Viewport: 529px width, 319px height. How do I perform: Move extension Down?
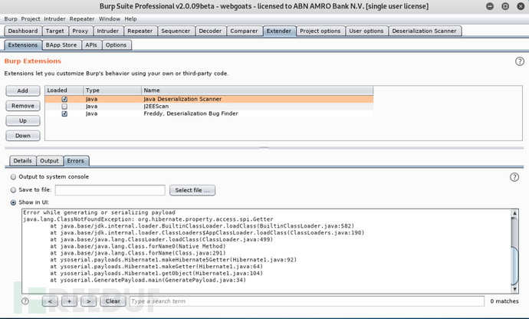(23, 136)
